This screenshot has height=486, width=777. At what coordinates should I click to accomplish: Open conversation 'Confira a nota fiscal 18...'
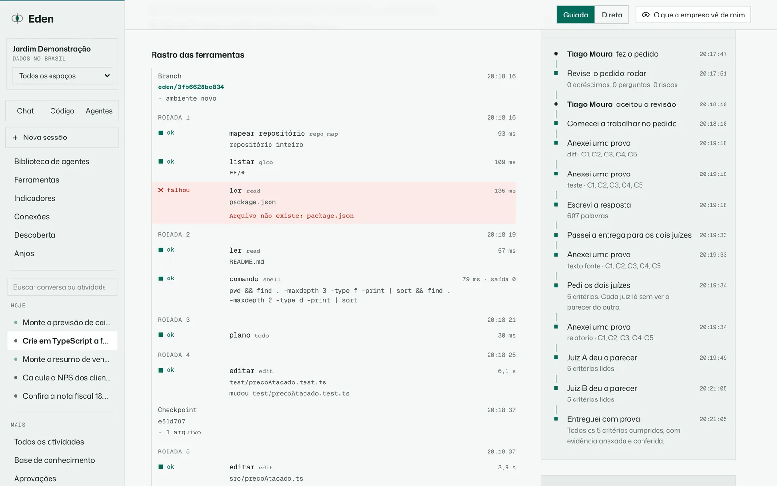tap(62, 396)
